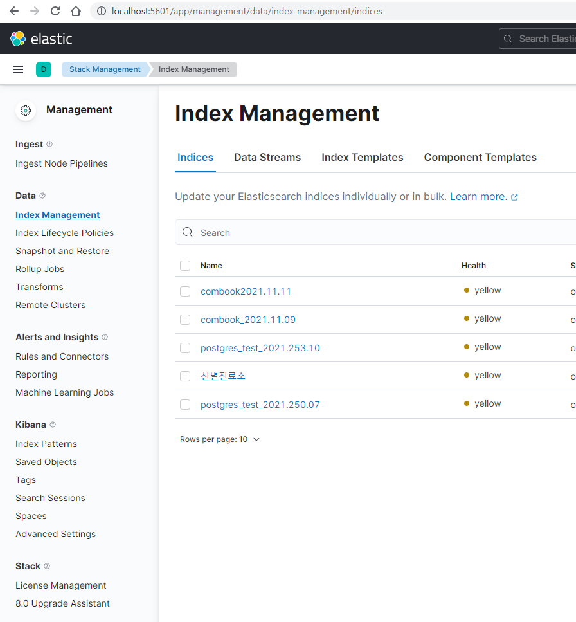
Task: Click the browser back arrow
Action: [x=14, y=11]
